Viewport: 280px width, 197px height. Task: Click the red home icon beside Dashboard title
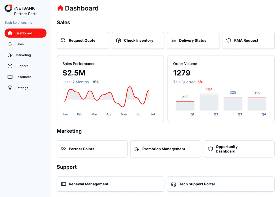pyautogui.click(x=60, y=8)
